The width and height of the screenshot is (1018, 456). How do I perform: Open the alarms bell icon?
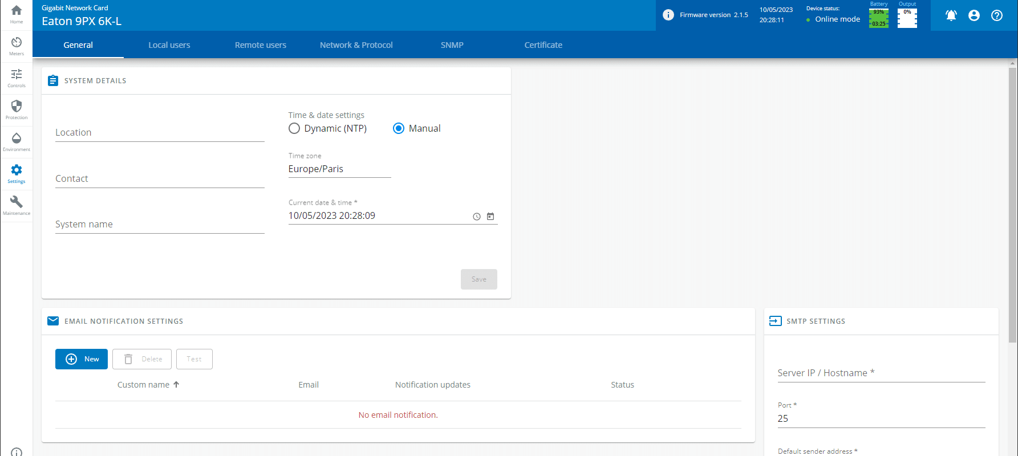point(951,15)
